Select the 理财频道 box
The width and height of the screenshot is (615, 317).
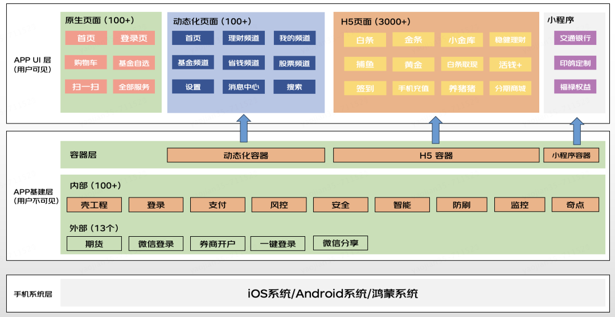(x=244, y=38)
